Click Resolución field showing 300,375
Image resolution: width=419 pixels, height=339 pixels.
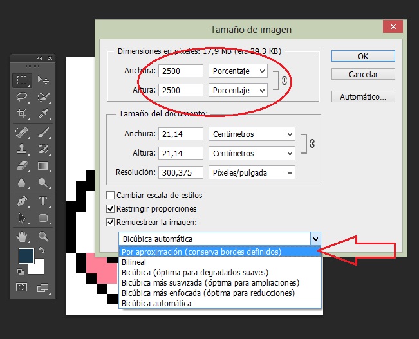(x=181, y=172)
